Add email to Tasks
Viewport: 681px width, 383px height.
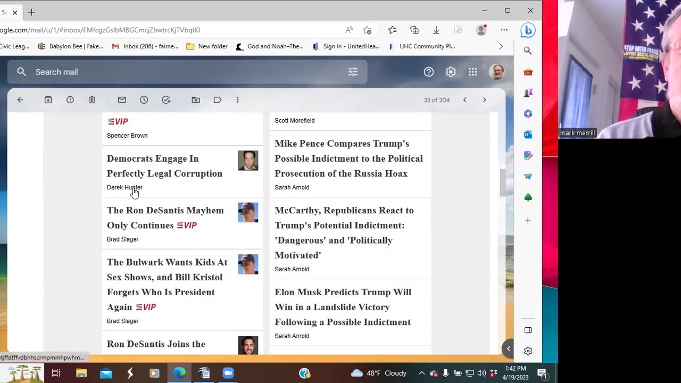coord(166,99)
